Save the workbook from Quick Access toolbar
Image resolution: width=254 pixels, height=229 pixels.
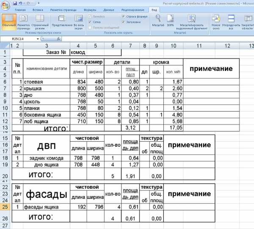(x=14, y=3)
